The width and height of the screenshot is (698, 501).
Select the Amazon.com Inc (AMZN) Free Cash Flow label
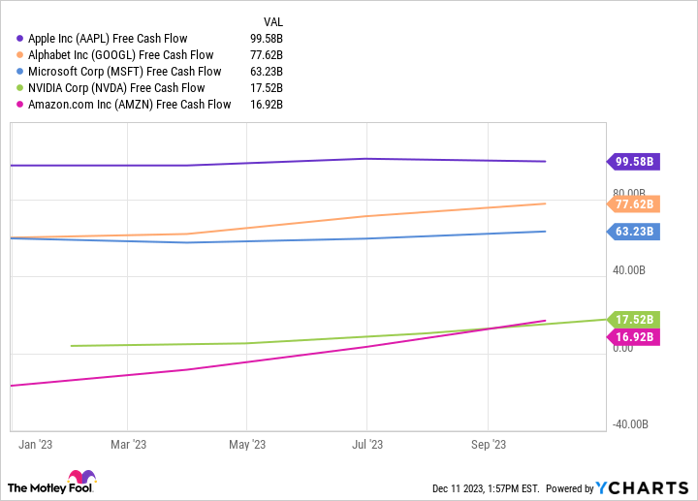click(x=130, y=105)
